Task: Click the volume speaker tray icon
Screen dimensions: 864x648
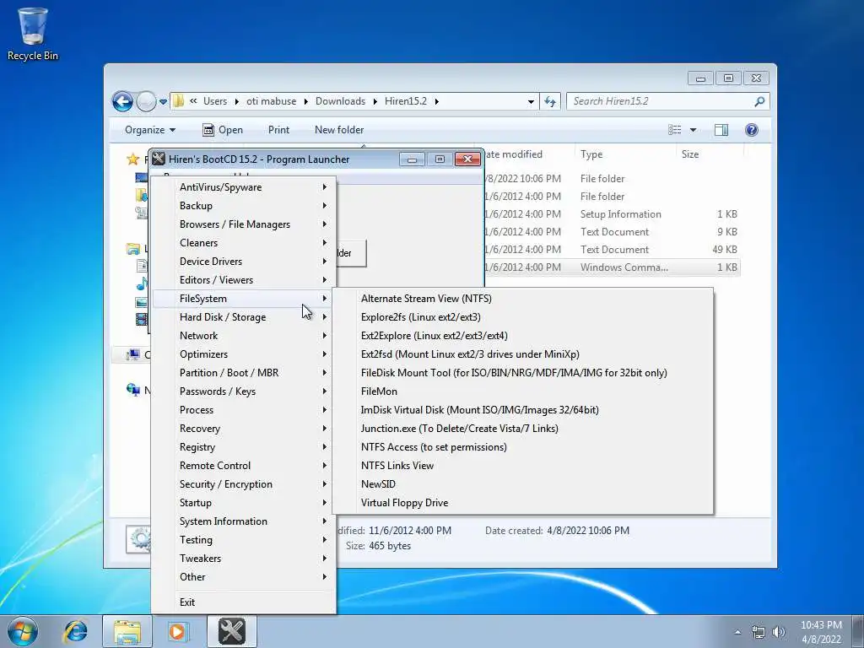Action: [779, 632]
